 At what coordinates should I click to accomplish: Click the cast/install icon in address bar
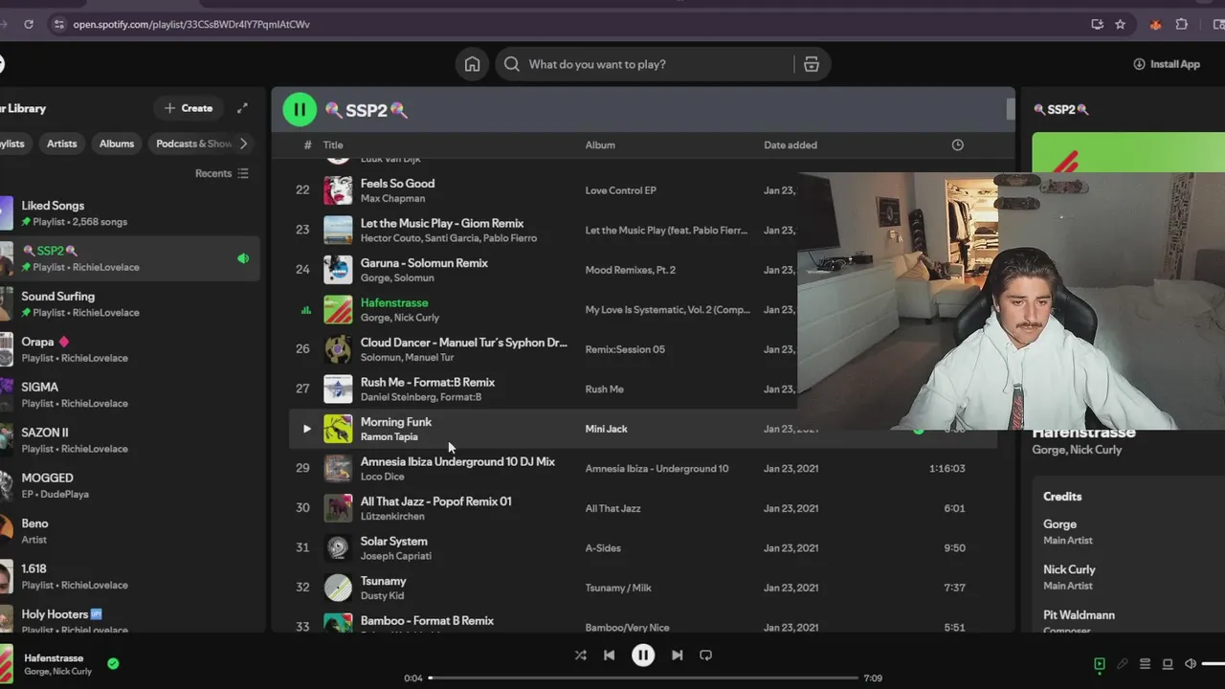point(1097,24)
